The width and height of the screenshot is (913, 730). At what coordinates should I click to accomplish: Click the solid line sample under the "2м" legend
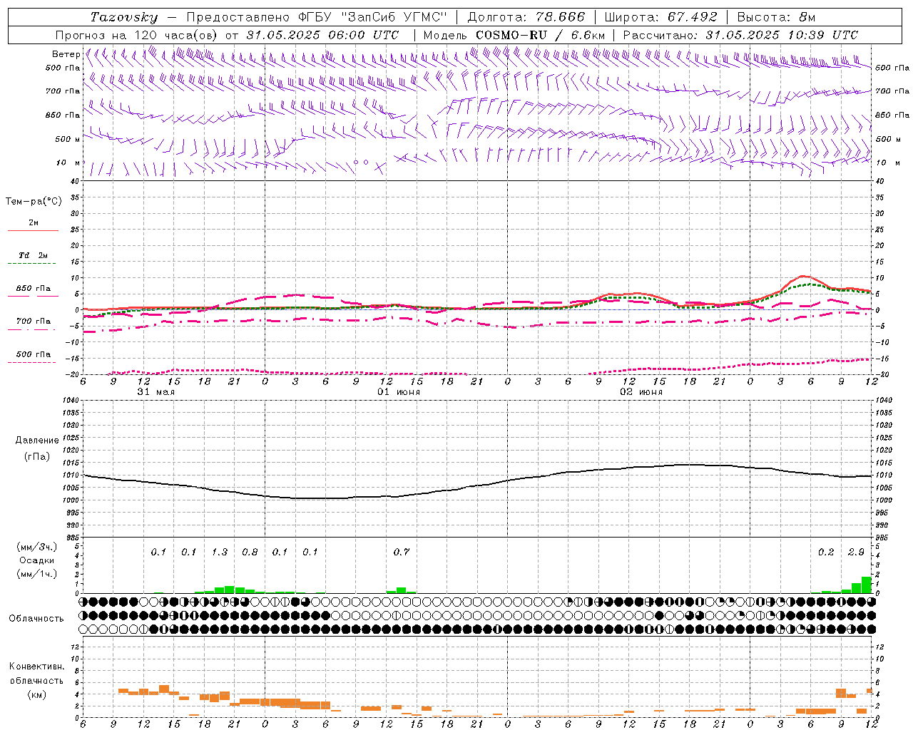click(x=33, y=231)
